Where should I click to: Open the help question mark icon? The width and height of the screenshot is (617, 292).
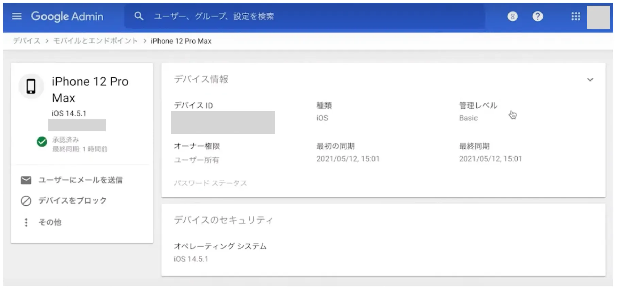click(537, 16)
